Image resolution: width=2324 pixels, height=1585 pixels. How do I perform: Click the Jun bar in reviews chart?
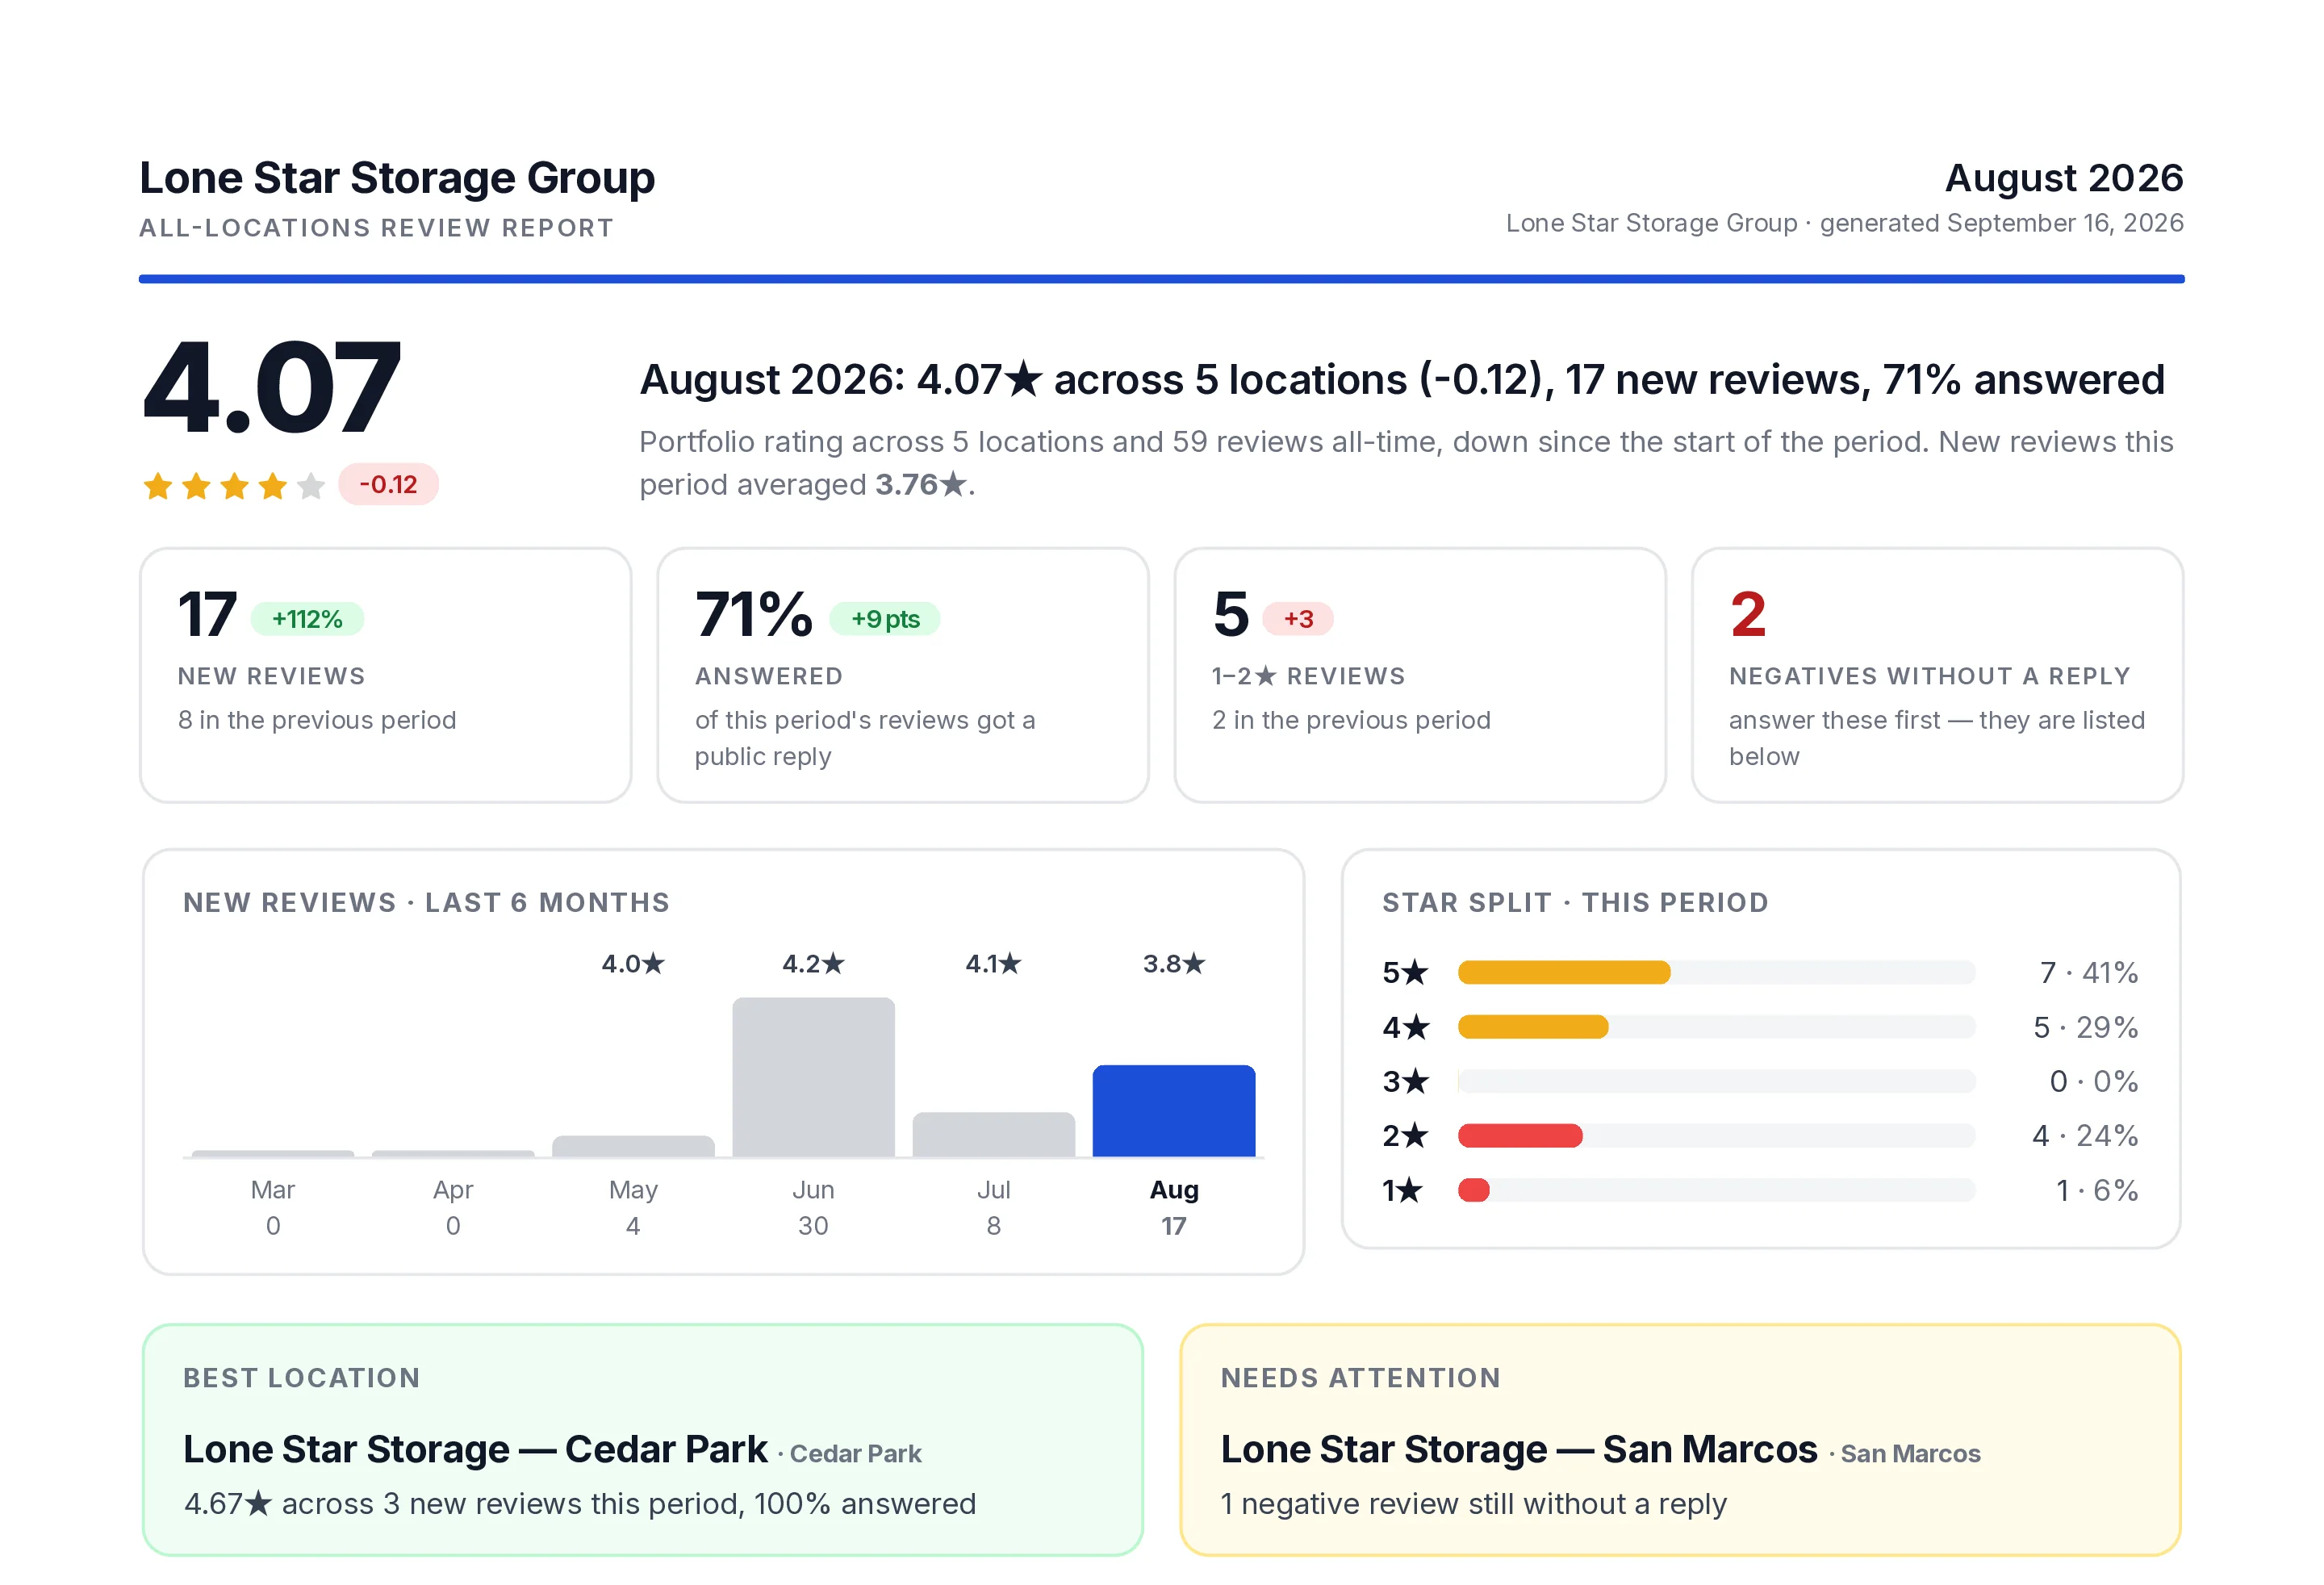(x=813, y=1077)
